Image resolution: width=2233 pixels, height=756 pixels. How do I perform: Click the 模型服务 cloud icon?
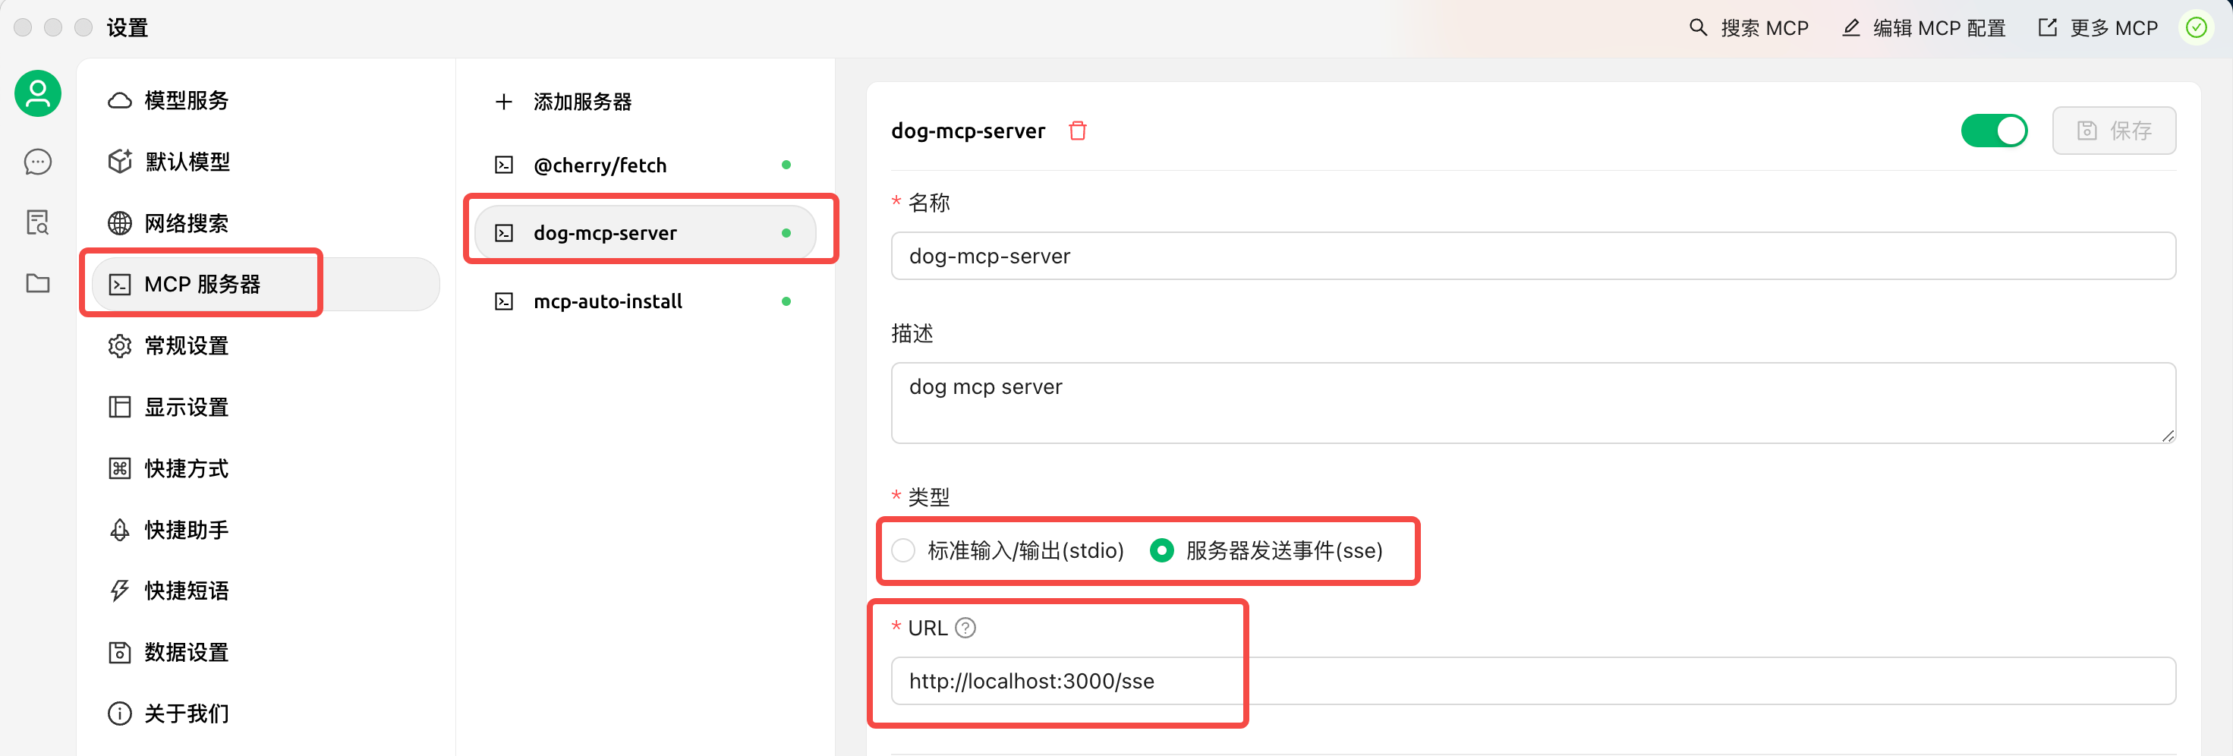(120, 100)
